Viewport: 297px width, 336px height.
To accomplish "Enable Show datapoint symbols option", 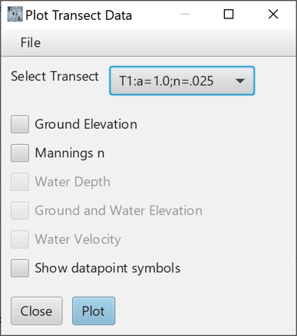I will pyautogui.click(x=20, y=268).
